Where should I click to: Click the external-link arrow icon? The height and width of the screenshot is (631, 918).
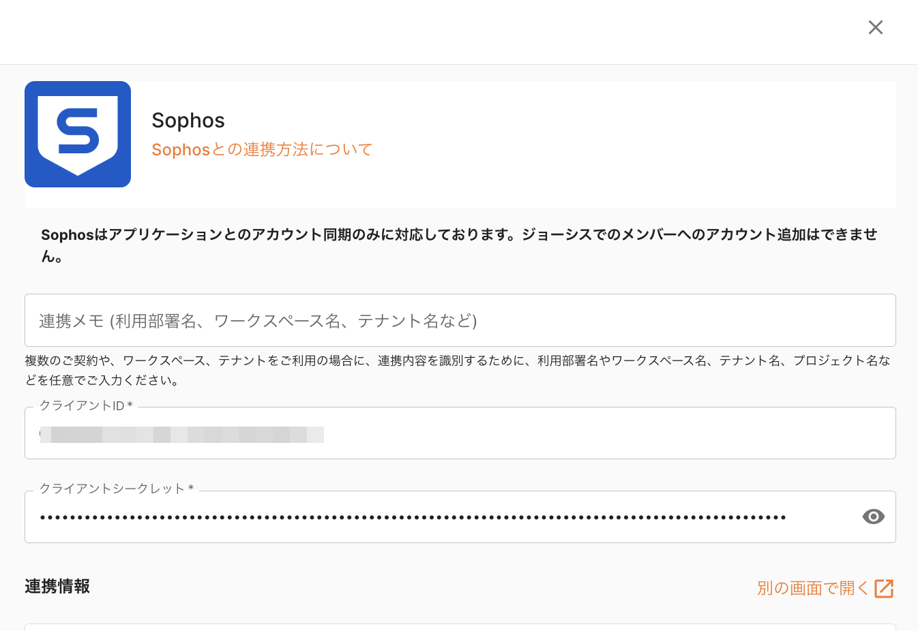pyautogui.click(x=884, y=588)
